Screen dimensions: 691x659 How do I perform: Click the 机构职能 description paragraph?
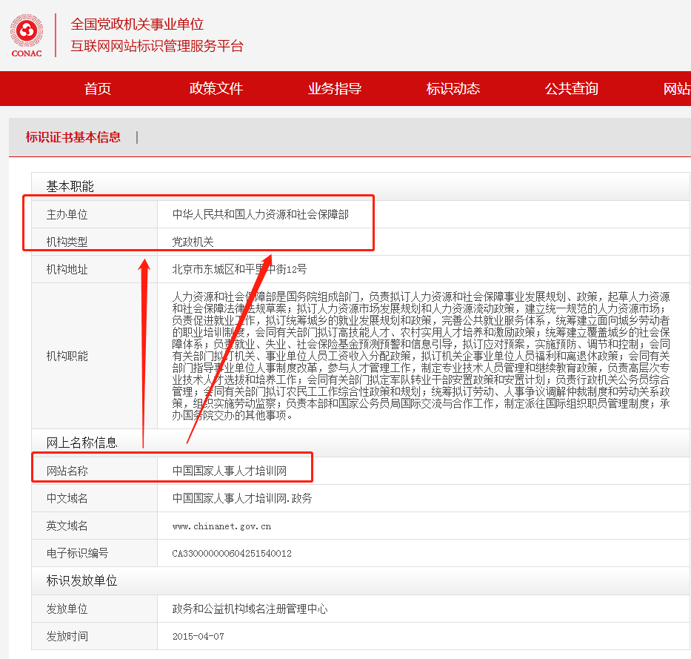point(421,356)
